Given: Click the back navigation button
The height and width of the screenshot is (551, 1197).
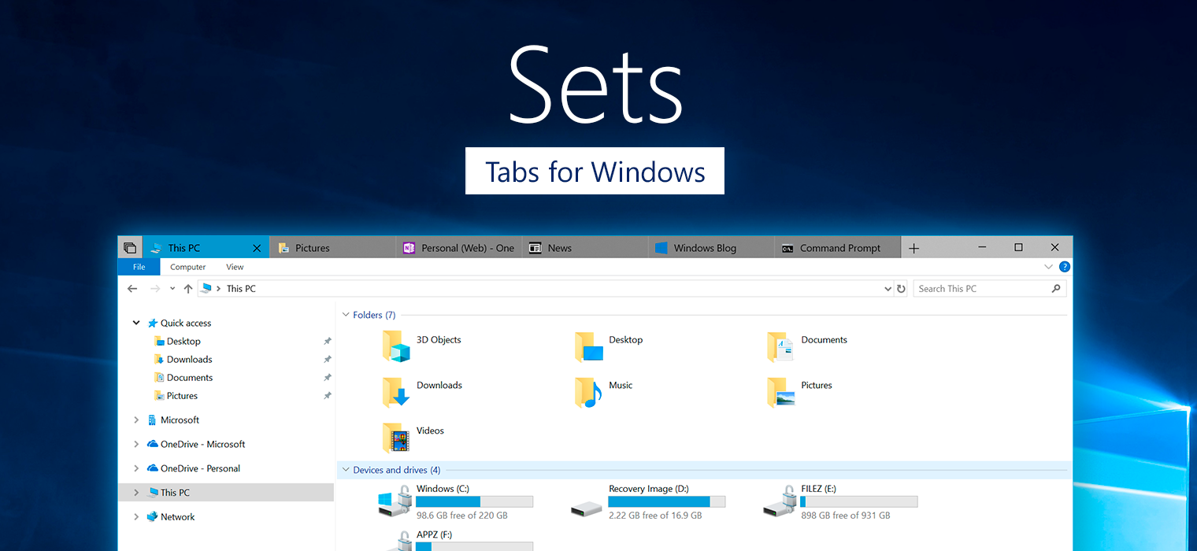Looking at the screenshot, I should [132, 288].
